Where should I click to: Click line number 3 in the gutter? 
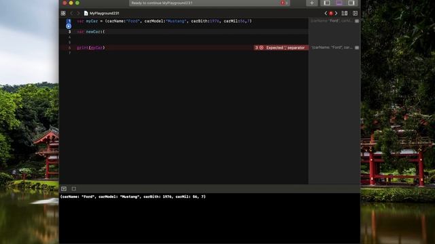(69, 32)
